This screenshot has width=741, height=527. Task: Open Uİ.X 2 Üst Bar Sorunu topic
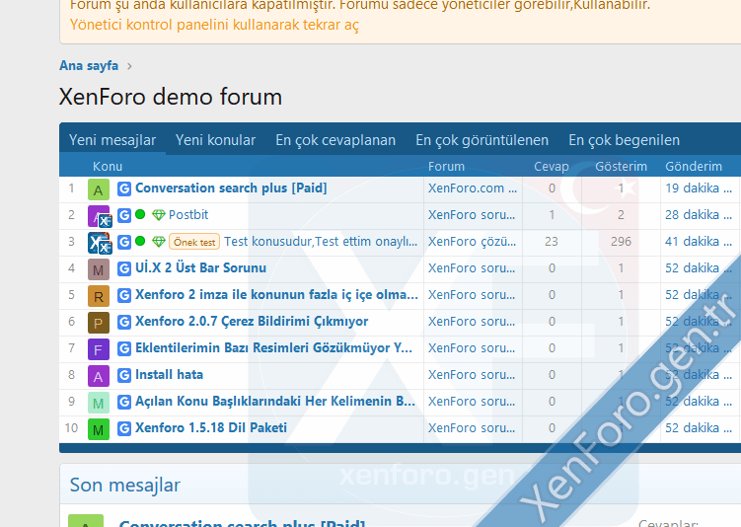(201, 268)
